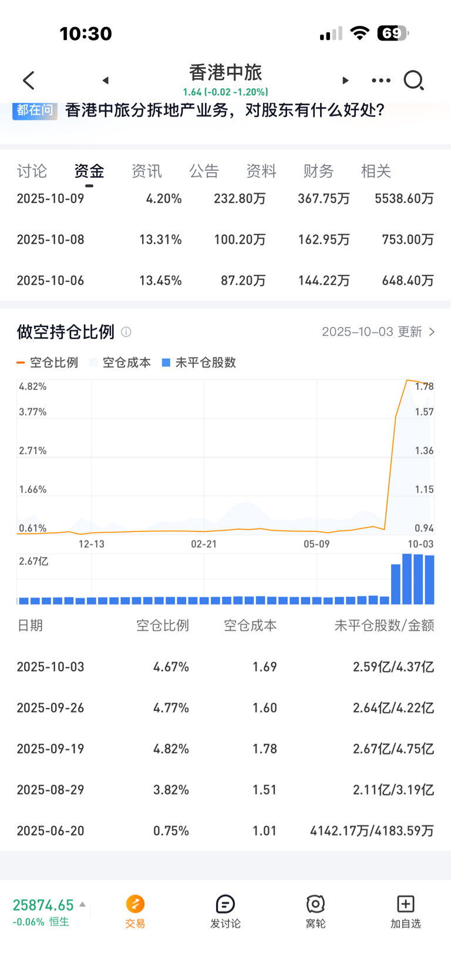Open search with magnifier icon
Image resolution: width=451 pixels, height=980 pixels.
414,80
